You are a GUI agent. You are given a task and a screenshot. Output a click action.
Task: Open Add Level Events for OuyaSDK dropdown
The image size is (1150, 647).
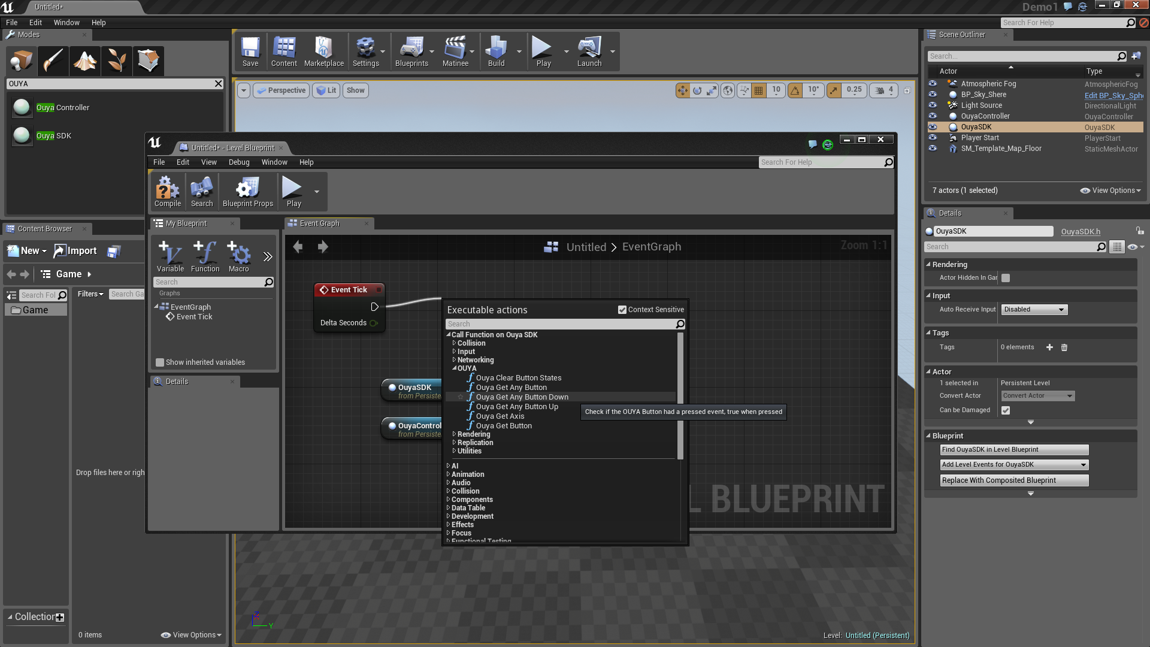(1014, 465)
